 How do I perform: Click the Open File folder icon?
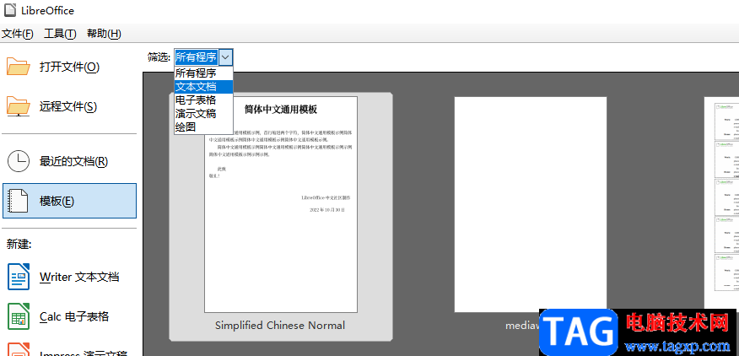point(19,67)
